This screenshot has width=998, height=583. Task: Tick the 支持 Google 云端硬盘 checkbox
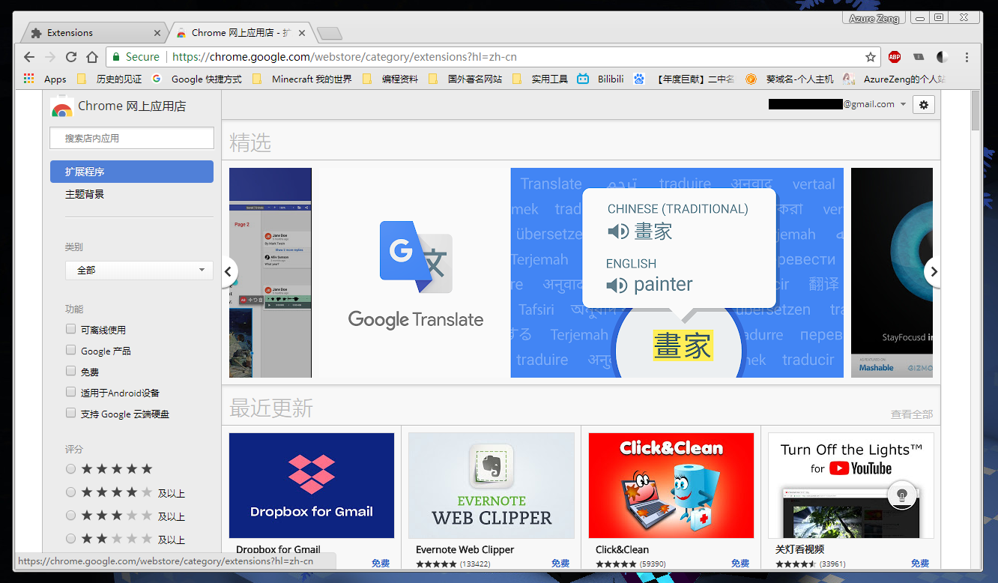pos(70,413)
